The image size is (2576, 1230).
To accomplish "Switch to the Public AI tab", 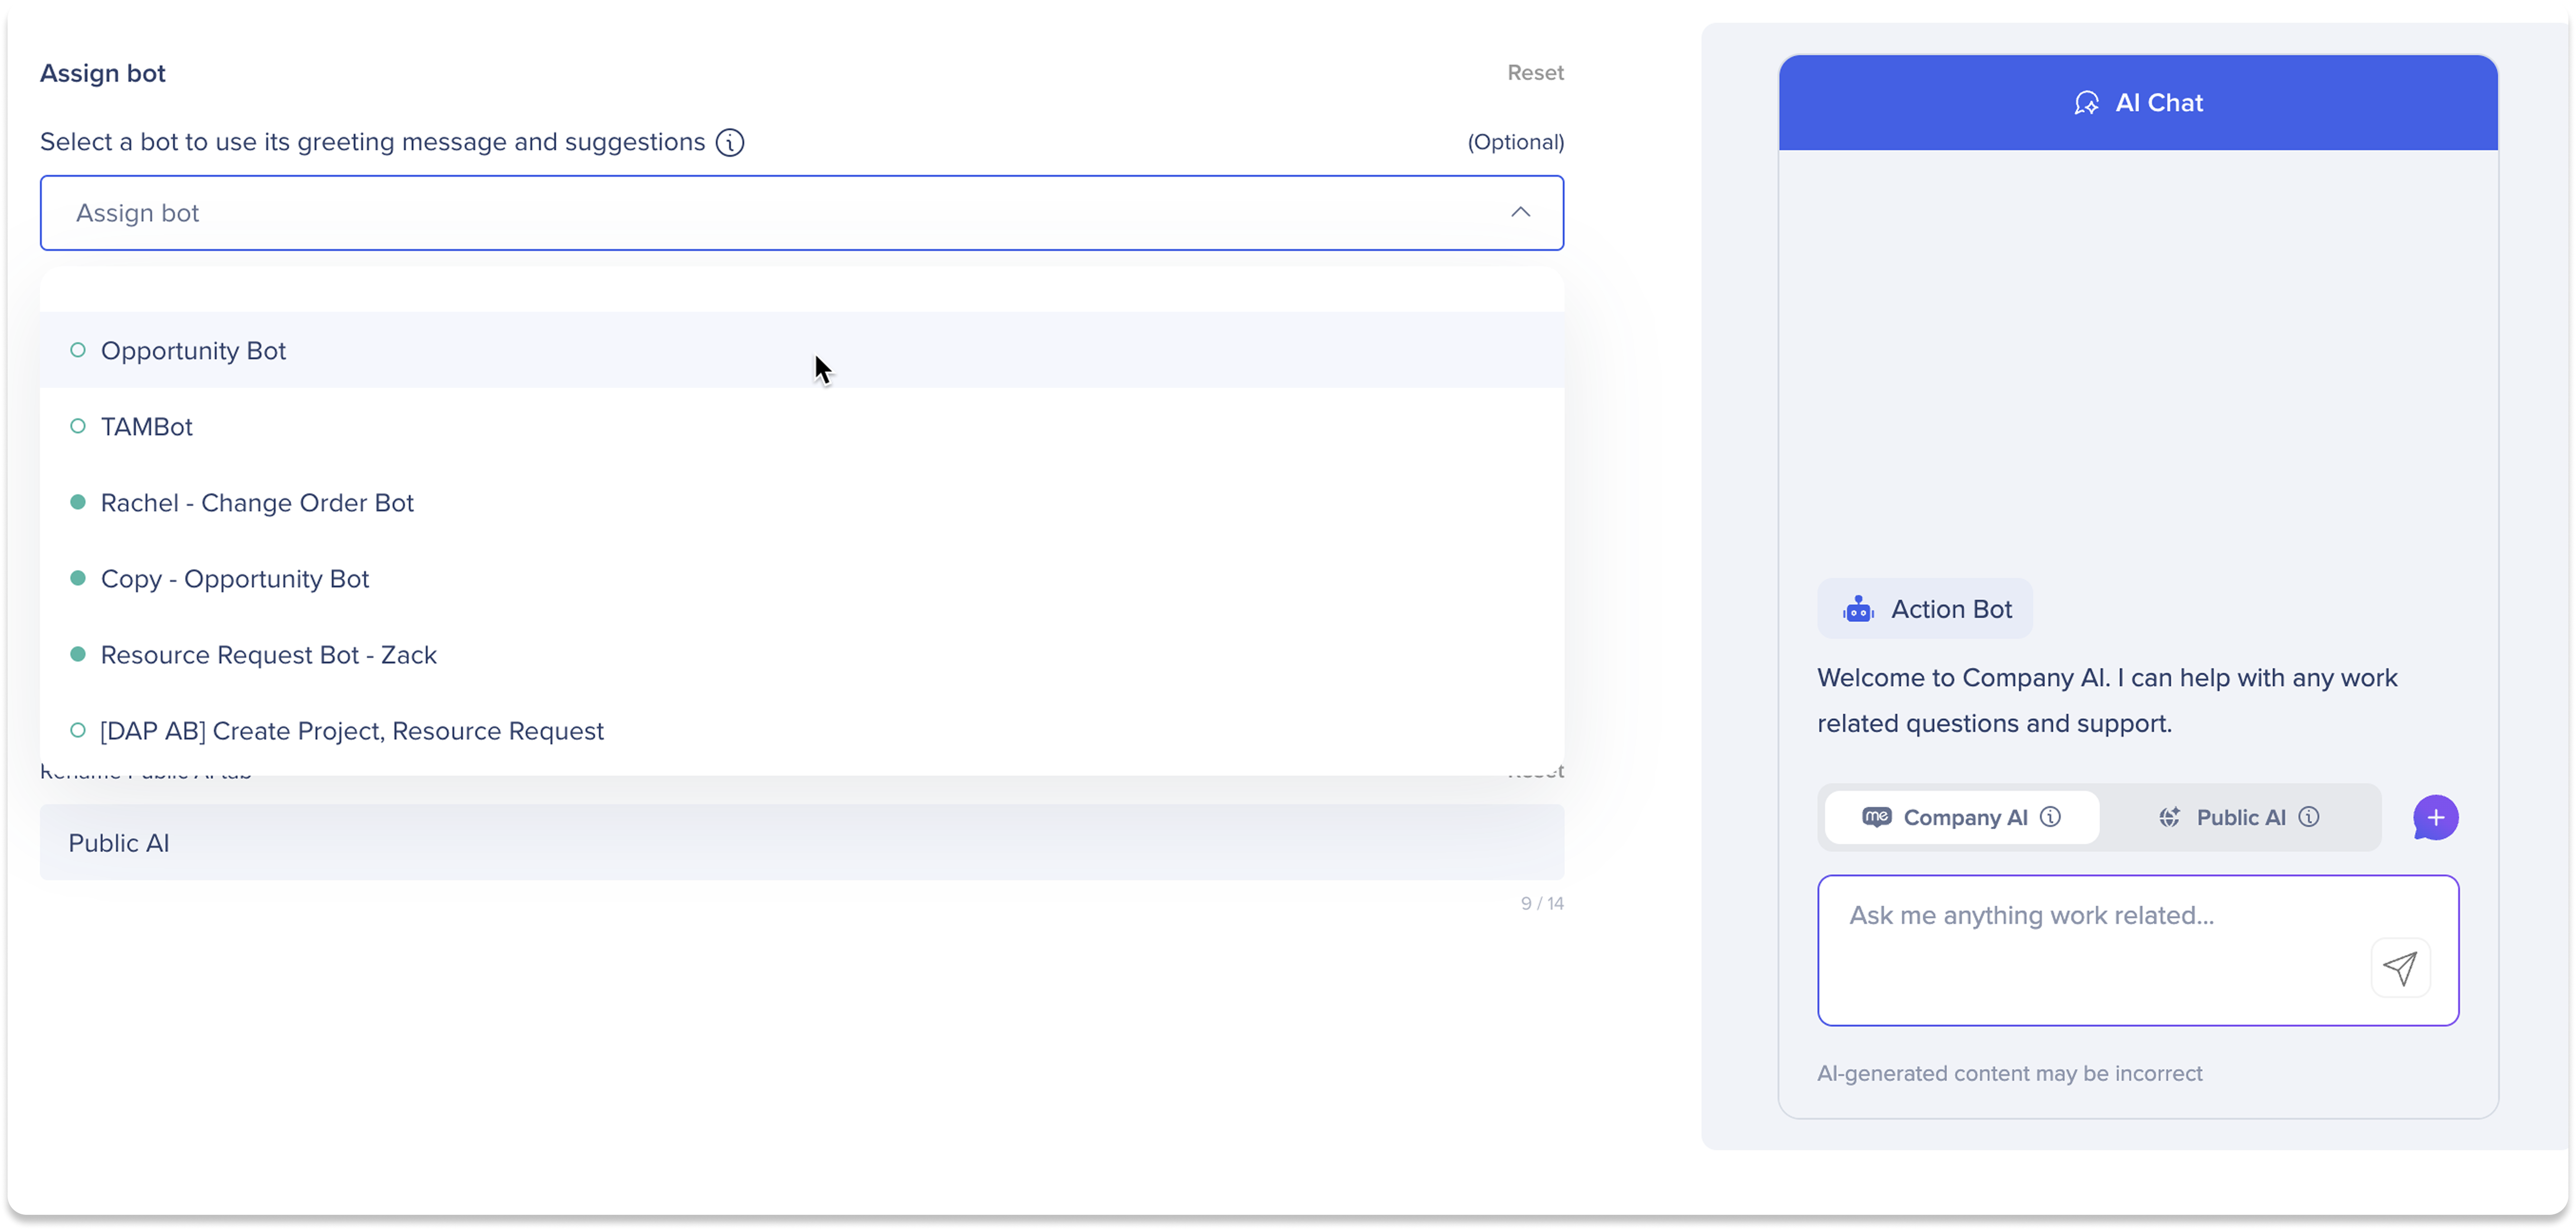I will click(x=2239, y=817).
